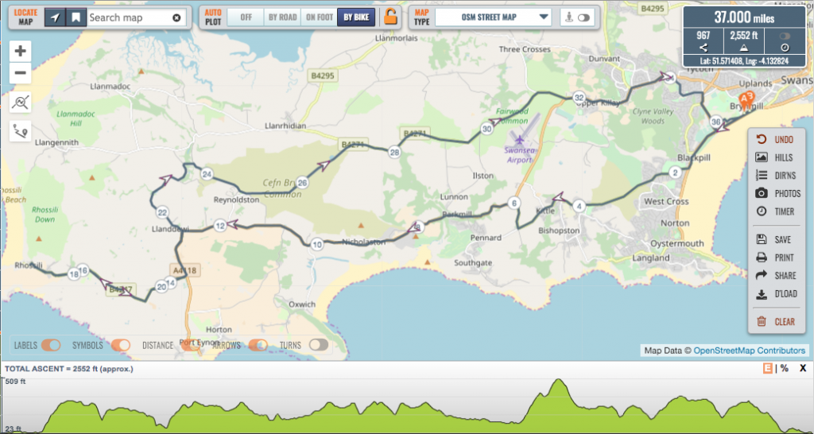Open saved places bookmark icon
This screenshot has height=434, width=814.
(76, 17)
